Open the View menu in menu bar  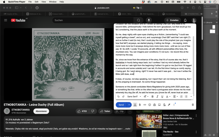pyautogui.click(x=44, y=2)
